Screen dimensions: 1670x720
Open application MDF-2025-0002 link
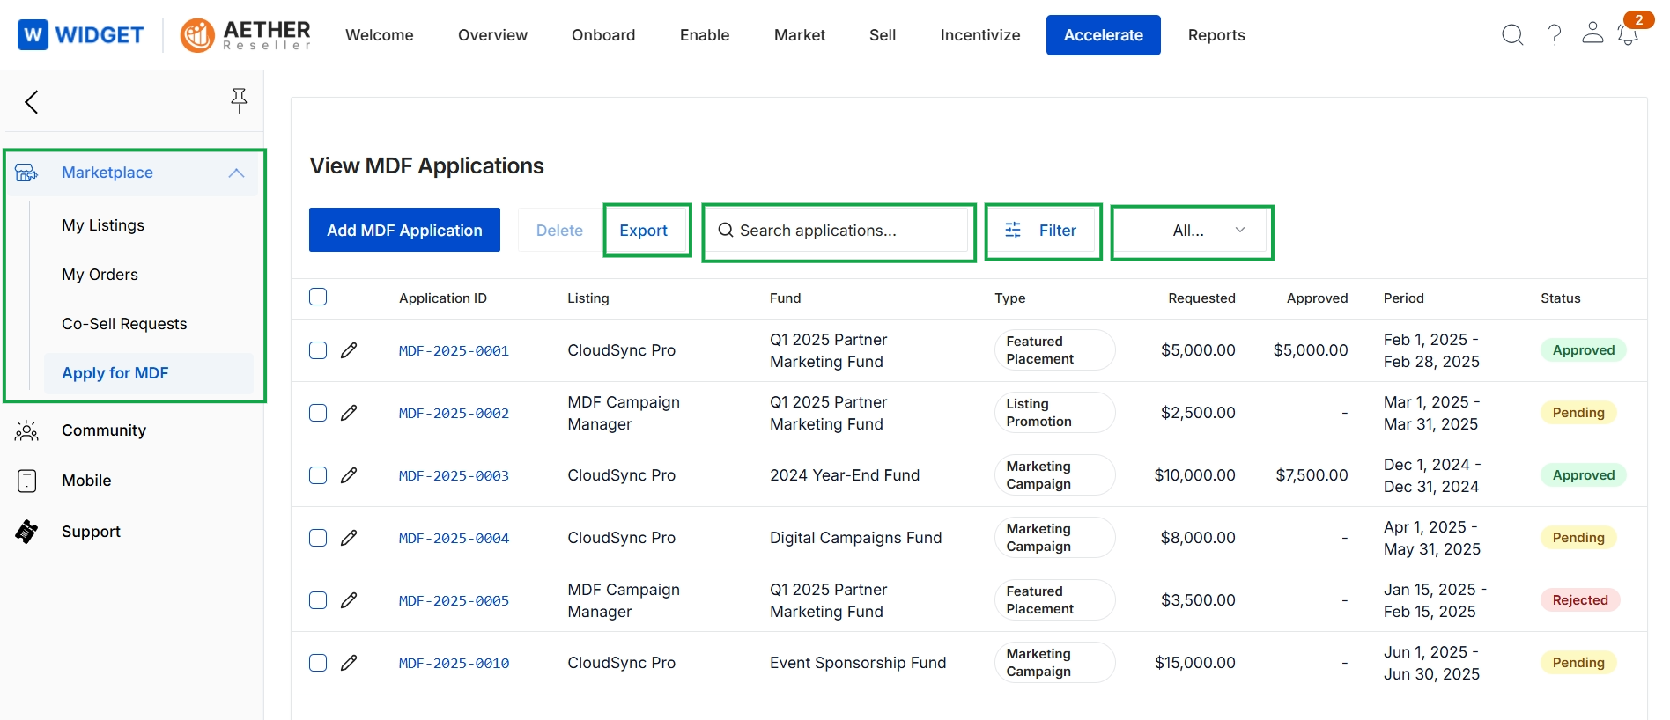click(x=454, y=413)
